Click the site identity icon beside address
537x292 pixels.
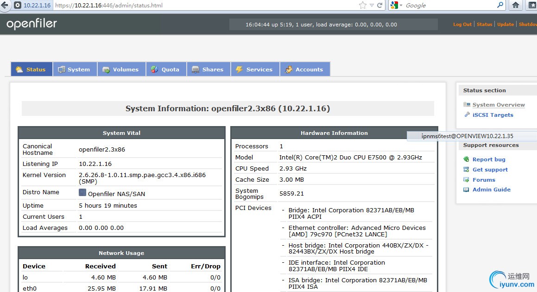(x=18, y=6)
